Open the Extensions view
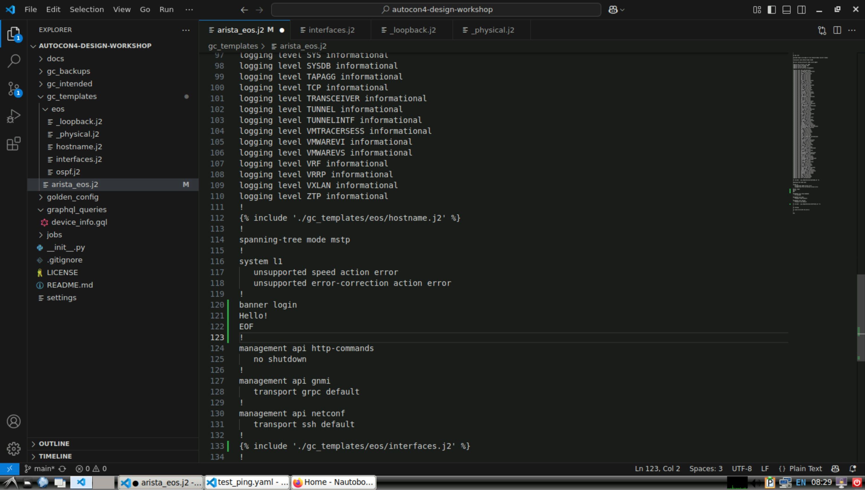Image resolution: width=865 pixels, height=490 pixels. [x=13, y=144]
